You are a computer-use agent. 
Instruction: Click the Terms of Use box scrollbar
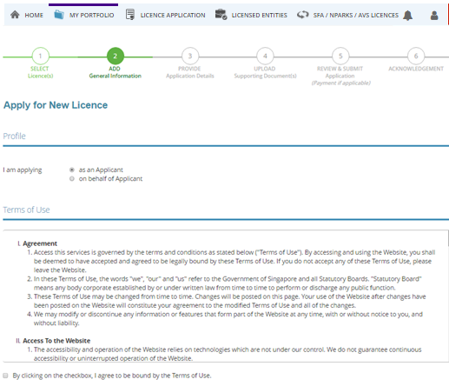point(448,239)
